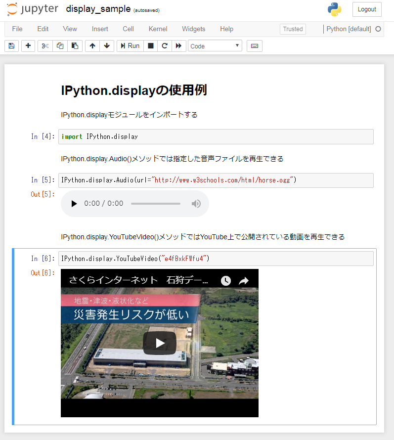The height and width of the screenshot is (440, 394).
Task: Play the audio output
Action: [x=74, y=204]
